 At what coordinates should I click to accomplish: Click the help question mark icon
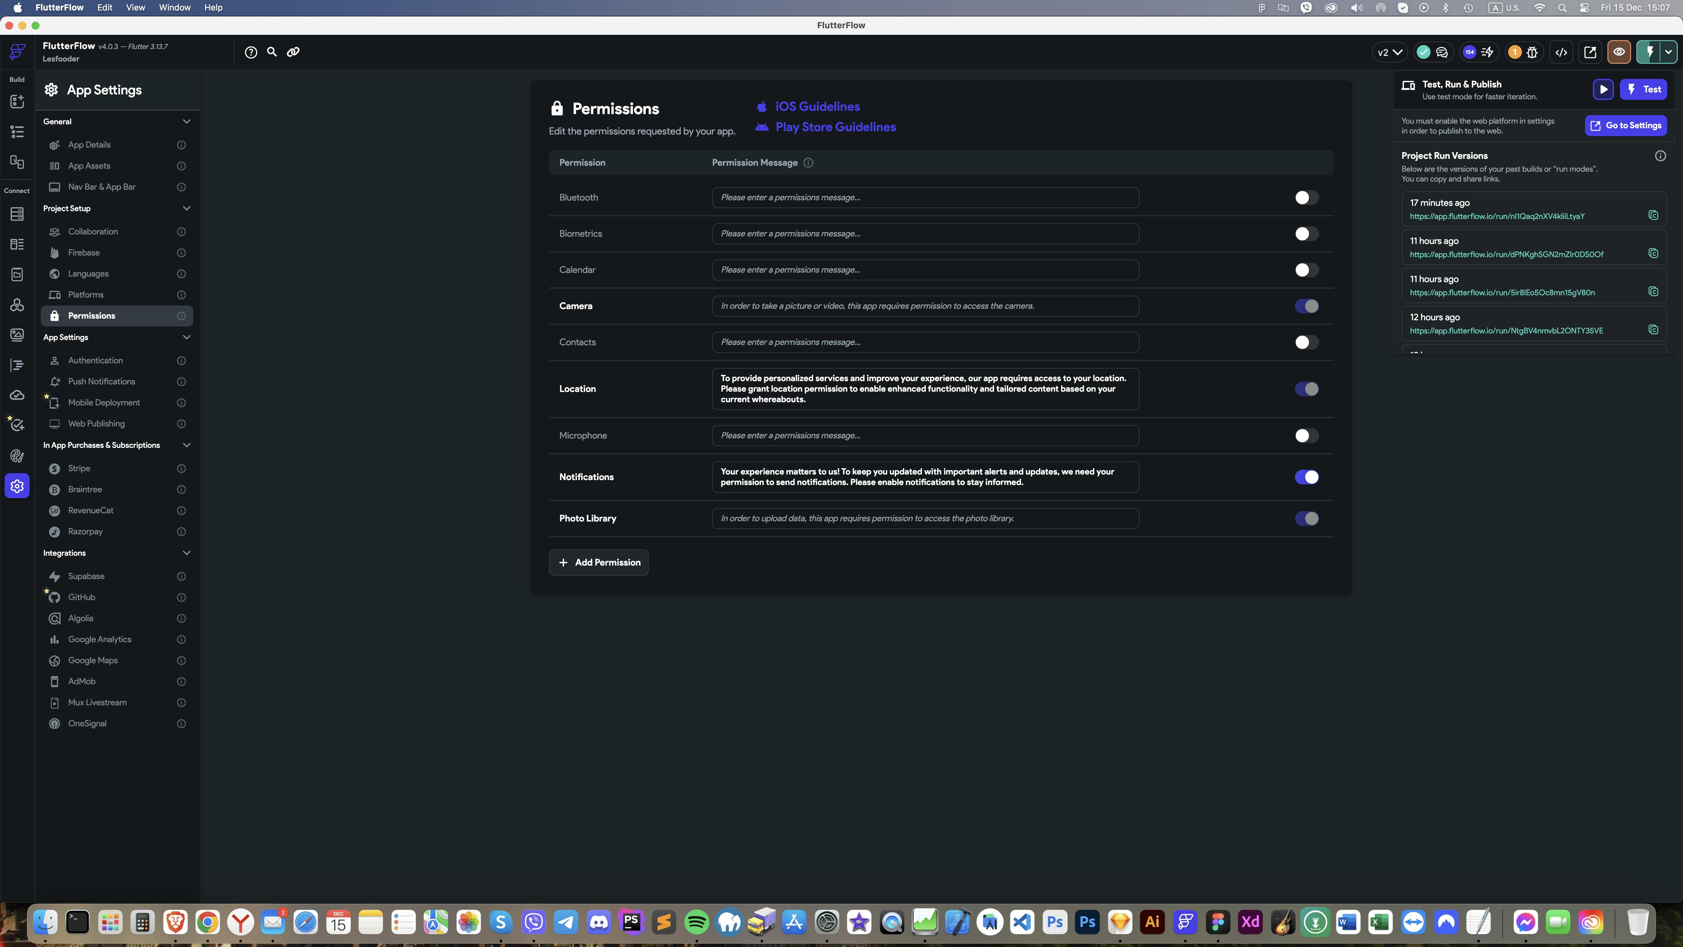coord(251,52)
